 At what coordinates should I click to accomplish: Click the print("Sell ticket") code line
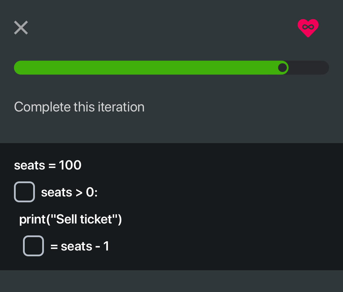click(x=70, y=219)
